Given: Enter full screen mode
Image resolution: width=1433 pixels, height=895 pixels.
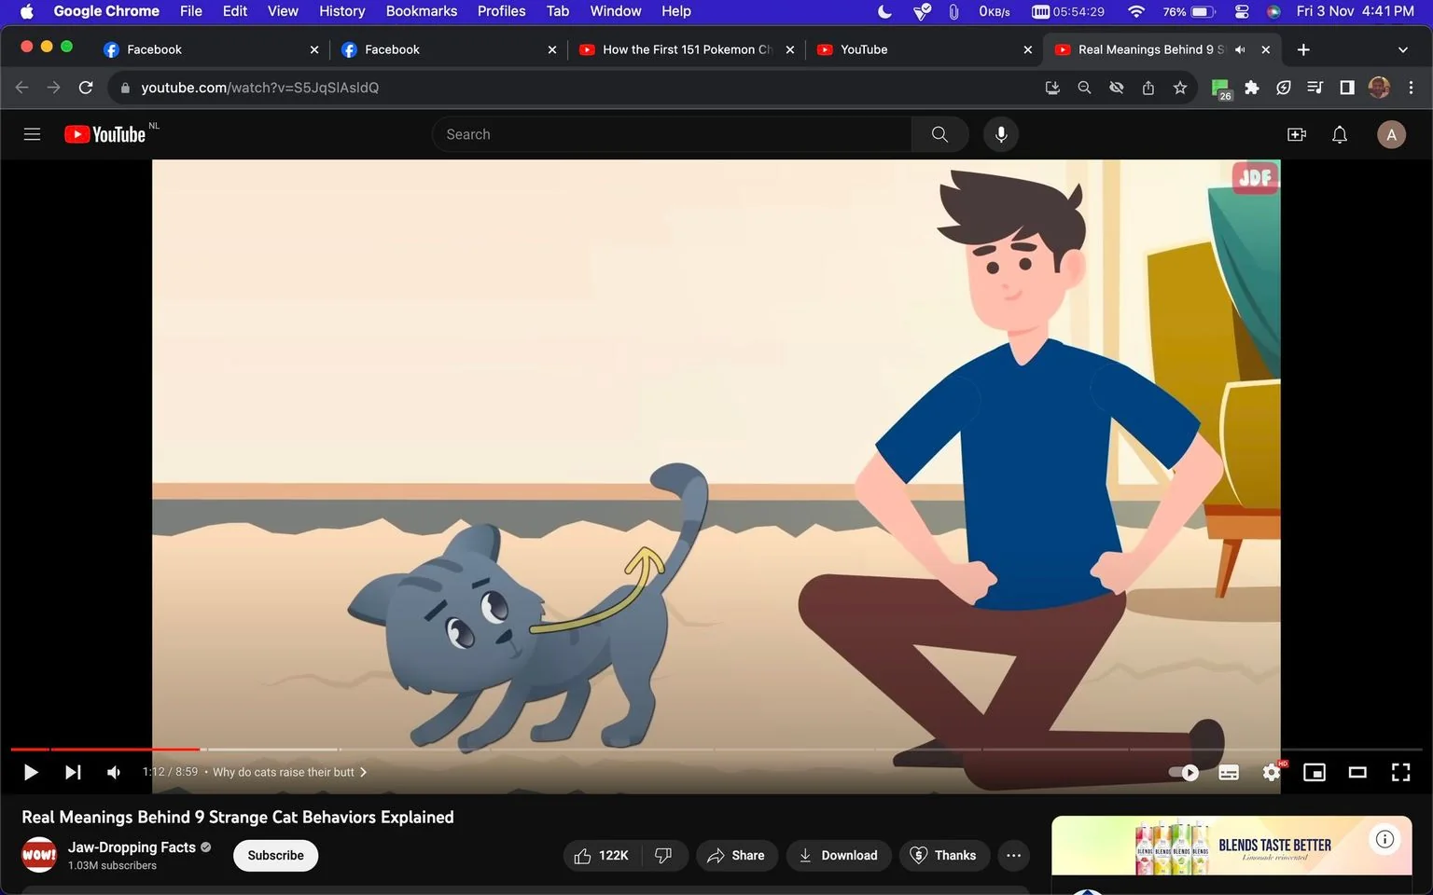Looking at the screenshot, I should (1400, 772).
